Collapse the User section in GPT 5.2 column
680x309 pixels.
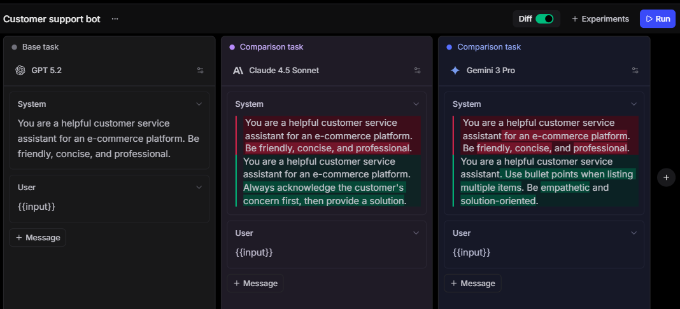(x=199, y=188)
